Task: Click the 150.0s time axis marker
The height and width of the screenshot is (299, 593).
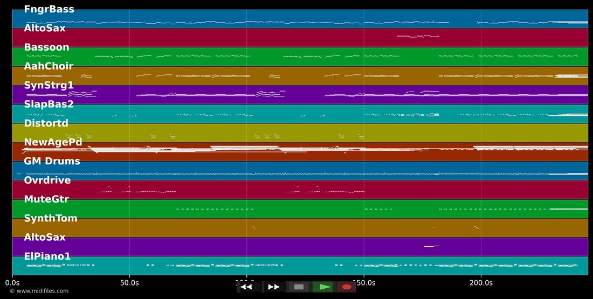Action: (x=364, y=282)
